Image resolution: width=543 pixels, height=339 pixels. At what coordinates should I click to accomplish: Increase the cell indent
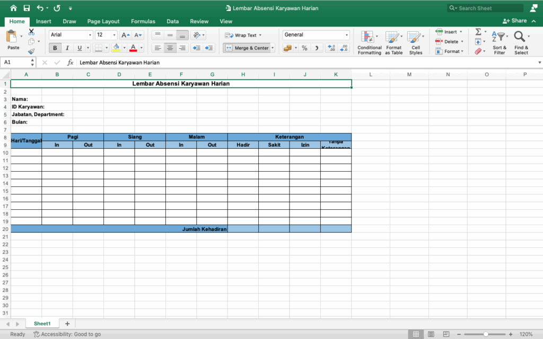pyautogui.click(x=209, y=48)
